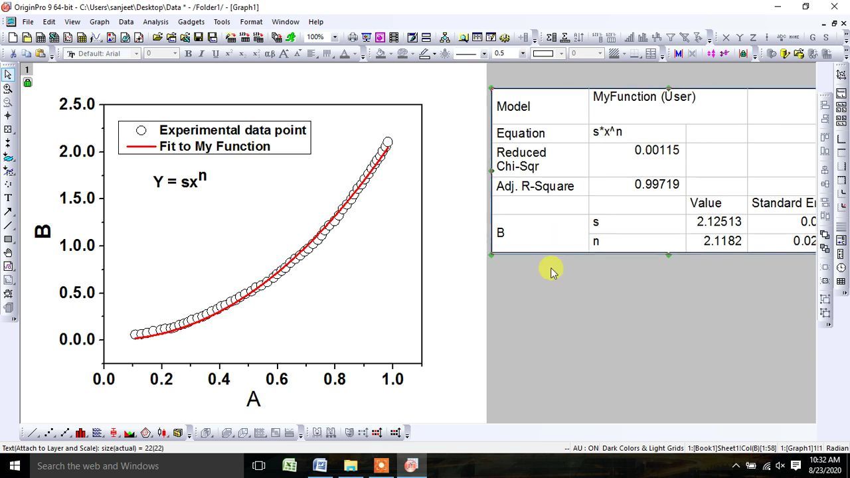Click the Add Filter funnel icon
Screen dimensions: 850x478
671,37
